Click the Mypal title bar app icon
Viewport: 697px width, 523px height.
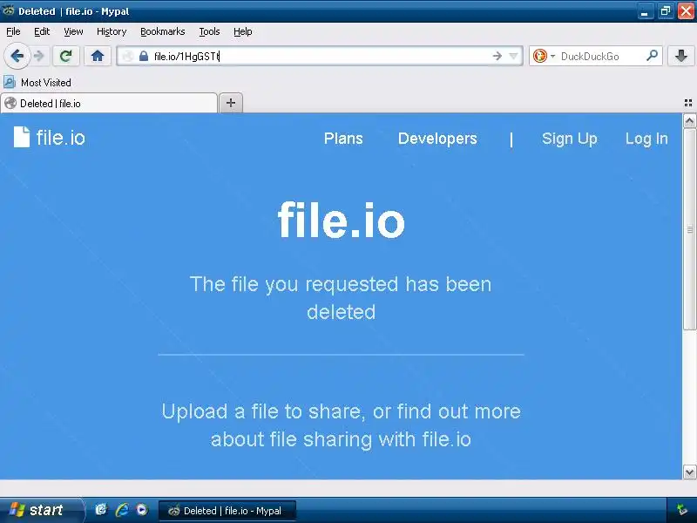(8, 10)
